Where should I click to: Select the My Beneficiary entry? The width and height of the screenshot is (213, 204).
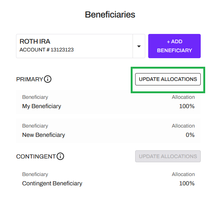[x=108, y=102]
